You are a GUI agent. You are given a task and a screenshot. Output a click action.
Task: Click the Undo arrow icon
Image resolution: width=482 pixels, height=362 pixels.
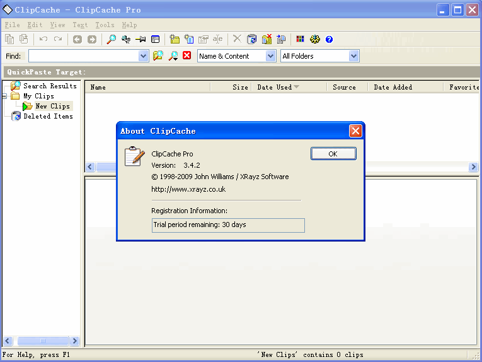click(x=43, y=39)
